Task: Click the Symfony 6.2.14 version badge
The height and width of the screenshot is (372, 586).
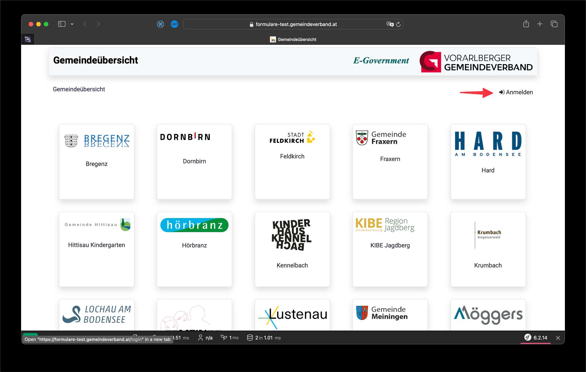Action: pyautogui.click(x=536, y=338)
